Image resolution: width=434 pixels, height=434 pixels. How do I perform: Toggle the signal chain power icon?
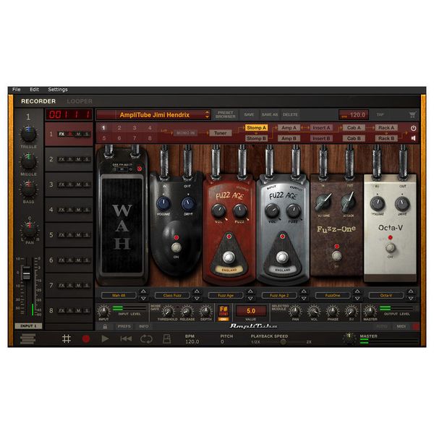413,128
